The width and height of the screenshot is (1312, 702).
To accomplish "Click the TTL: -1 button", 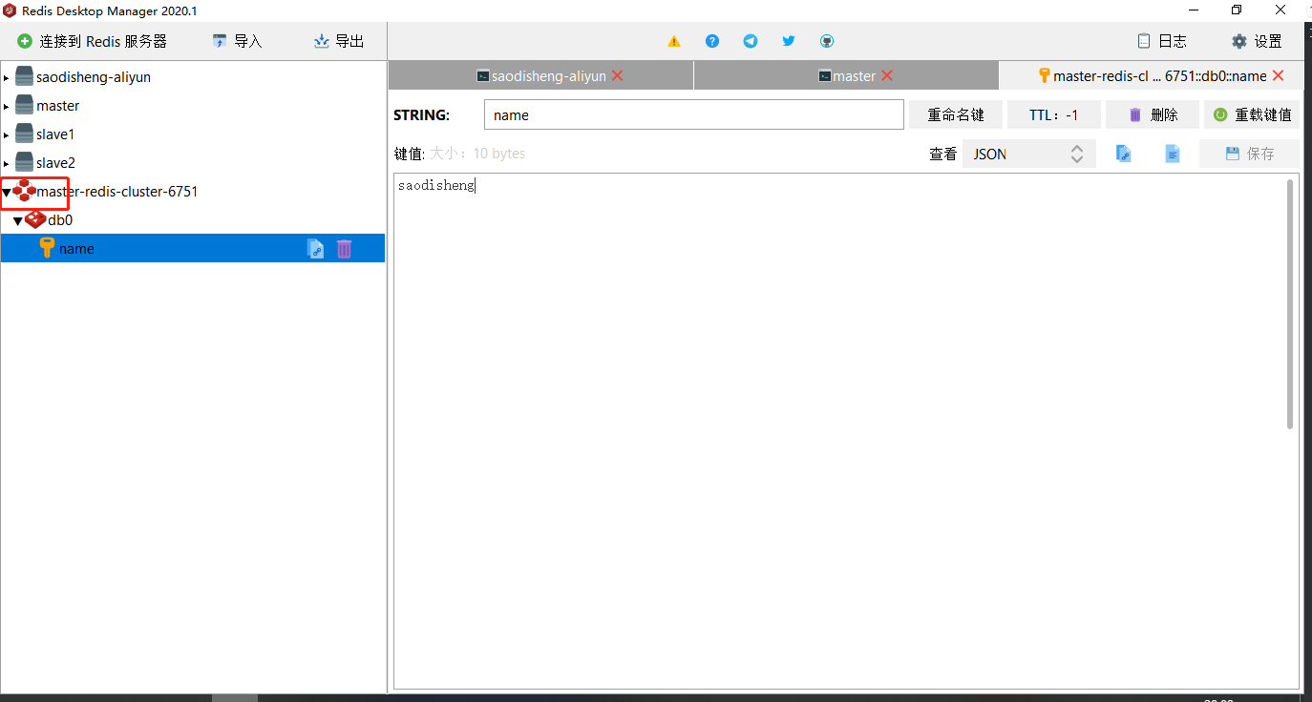I will 1053,114.
